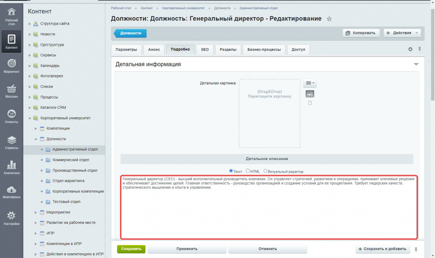
Task: Pin the bottom button bar
Action: tap(416, 250)
